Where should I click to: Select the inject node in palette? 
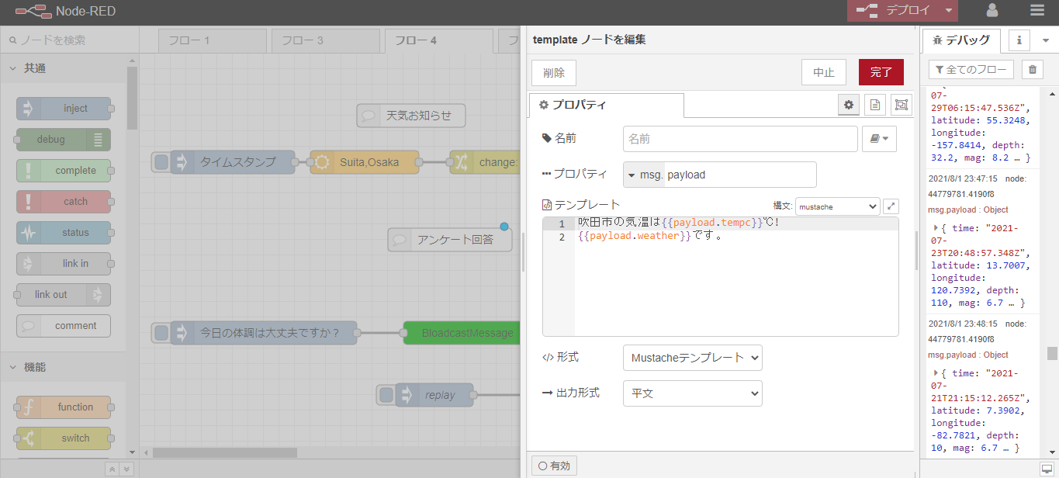[x=64, y=109]
